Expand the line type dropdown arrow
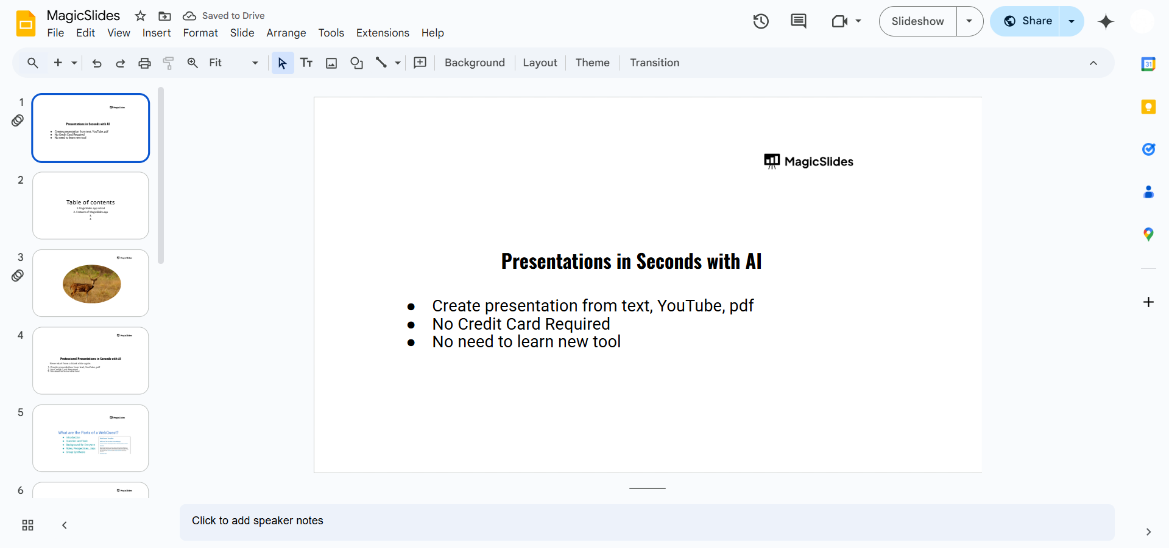The height and width of the screenshot is (548, 1169). [x=398, y=63]
